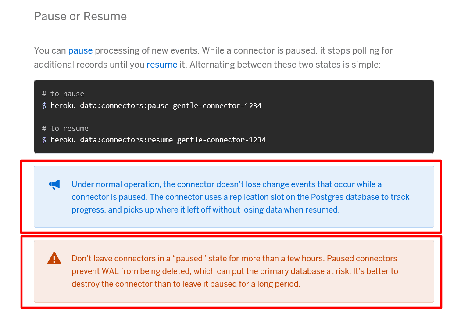Click the "# to resume" code comment
461x310 pixels.
(65, 128)
